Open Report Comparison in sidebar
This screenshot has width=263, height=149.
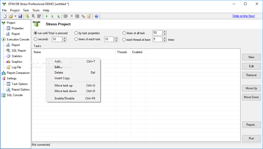[18, 73]
